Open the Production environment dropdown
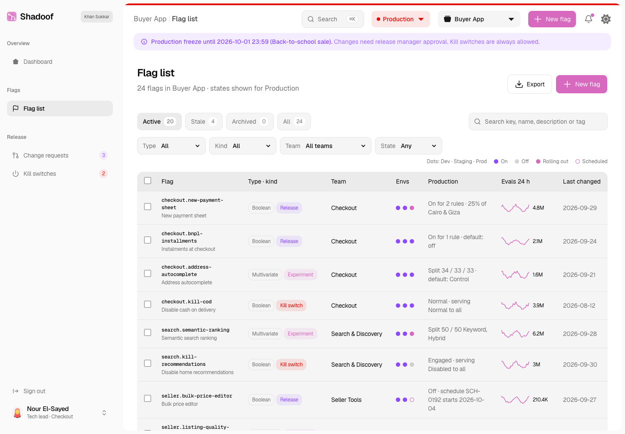Viewport: 625px width, 434px height. 401,19
